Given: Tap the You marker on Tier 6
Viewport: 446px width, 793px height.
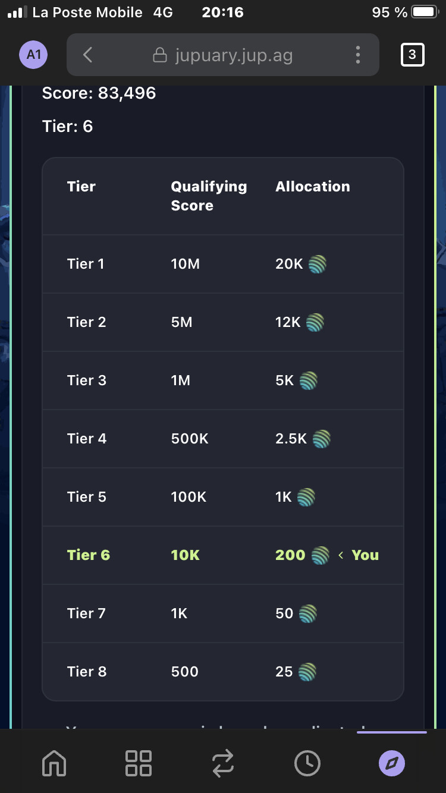Looking at the screenshot, I should coord(365,555).
